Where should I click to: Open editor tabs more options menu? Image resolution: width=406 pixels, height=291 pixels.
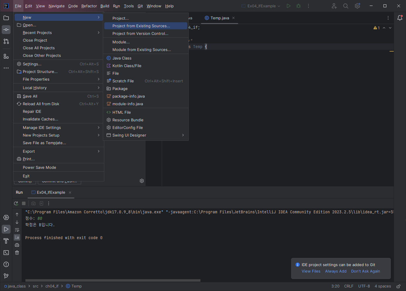pyautogui.click(x=388, y=18)
